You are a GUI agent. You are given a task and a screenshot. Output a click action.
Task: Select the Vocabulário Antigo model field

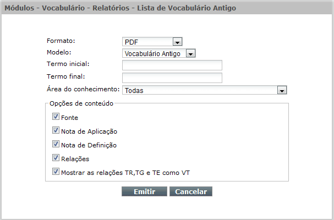(159, 53)
